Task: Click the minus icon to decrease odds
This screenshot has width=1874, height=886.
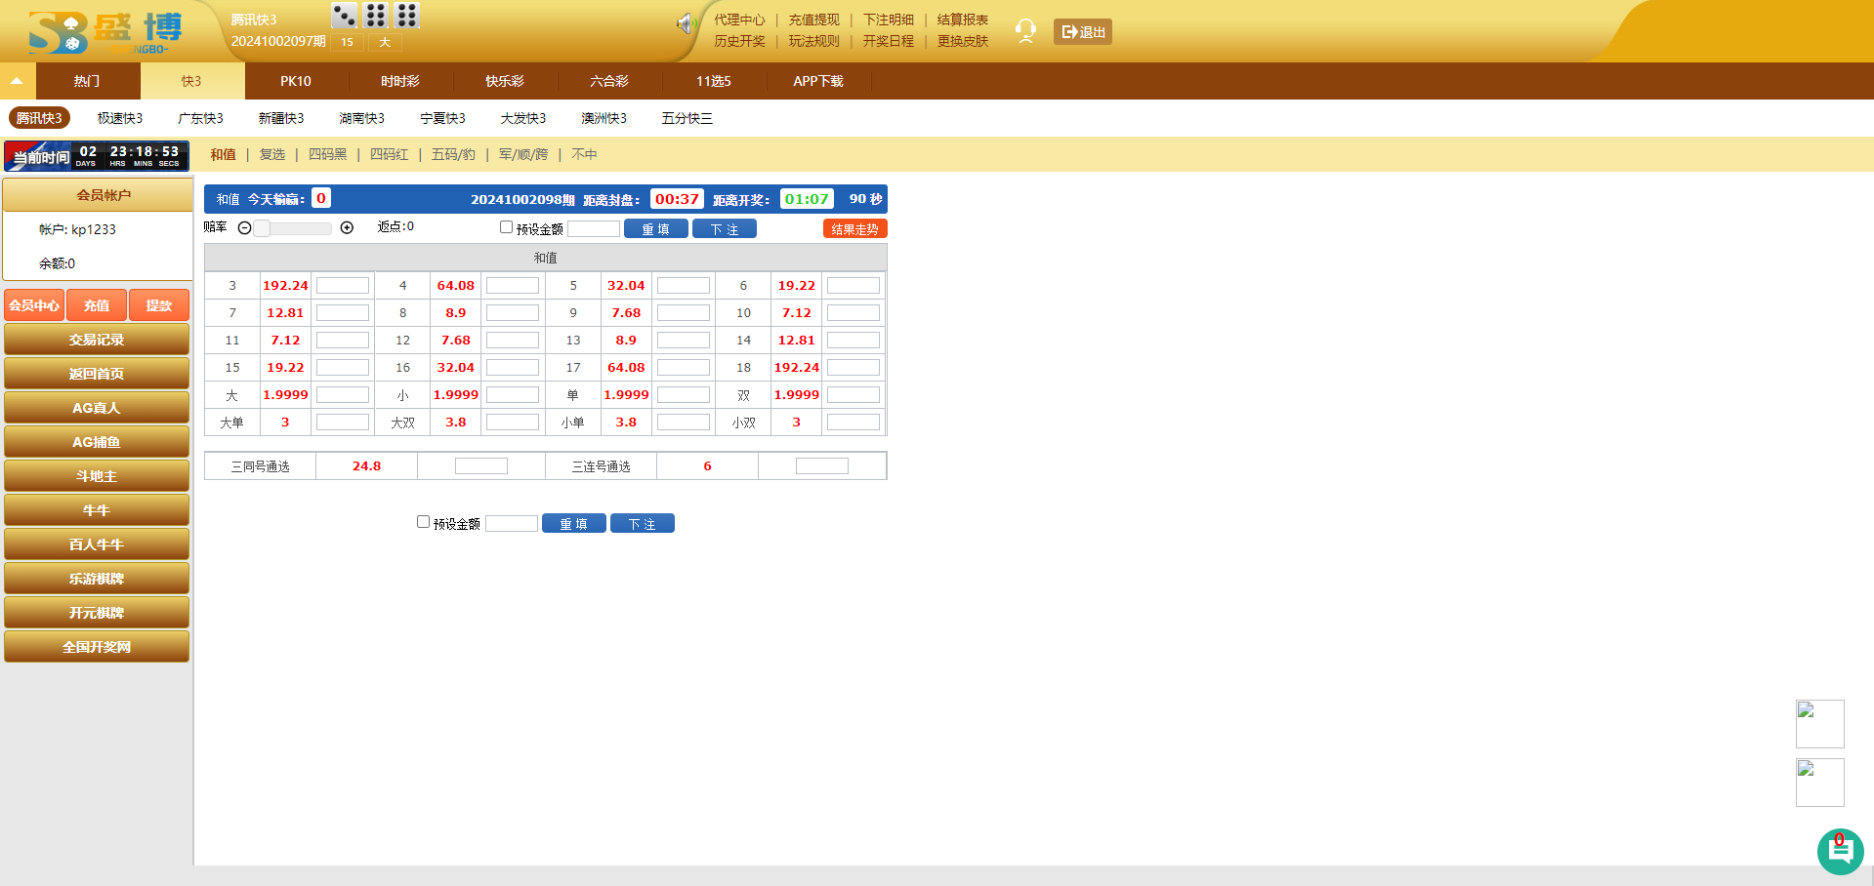Action: coord(245,228)
